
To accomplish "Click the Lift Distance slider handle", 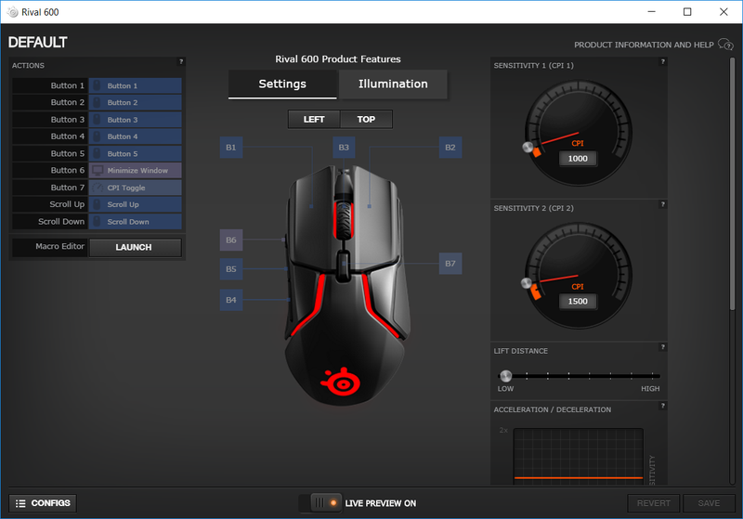I will point(506,376).
